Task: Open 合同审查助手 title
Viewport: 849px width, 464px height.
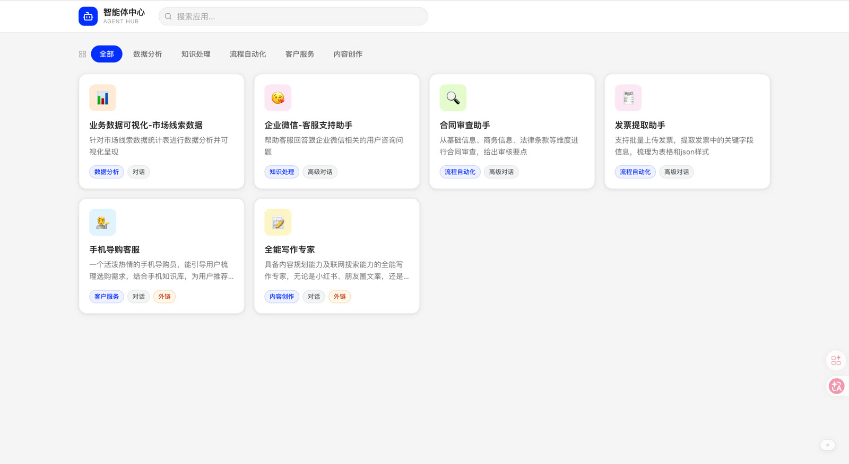Action: tap(465, 126)
